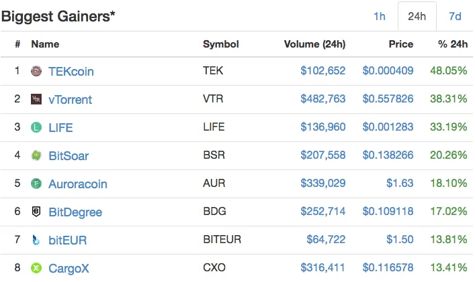Click the TEKcoin coin logo icon

point(36,71)
